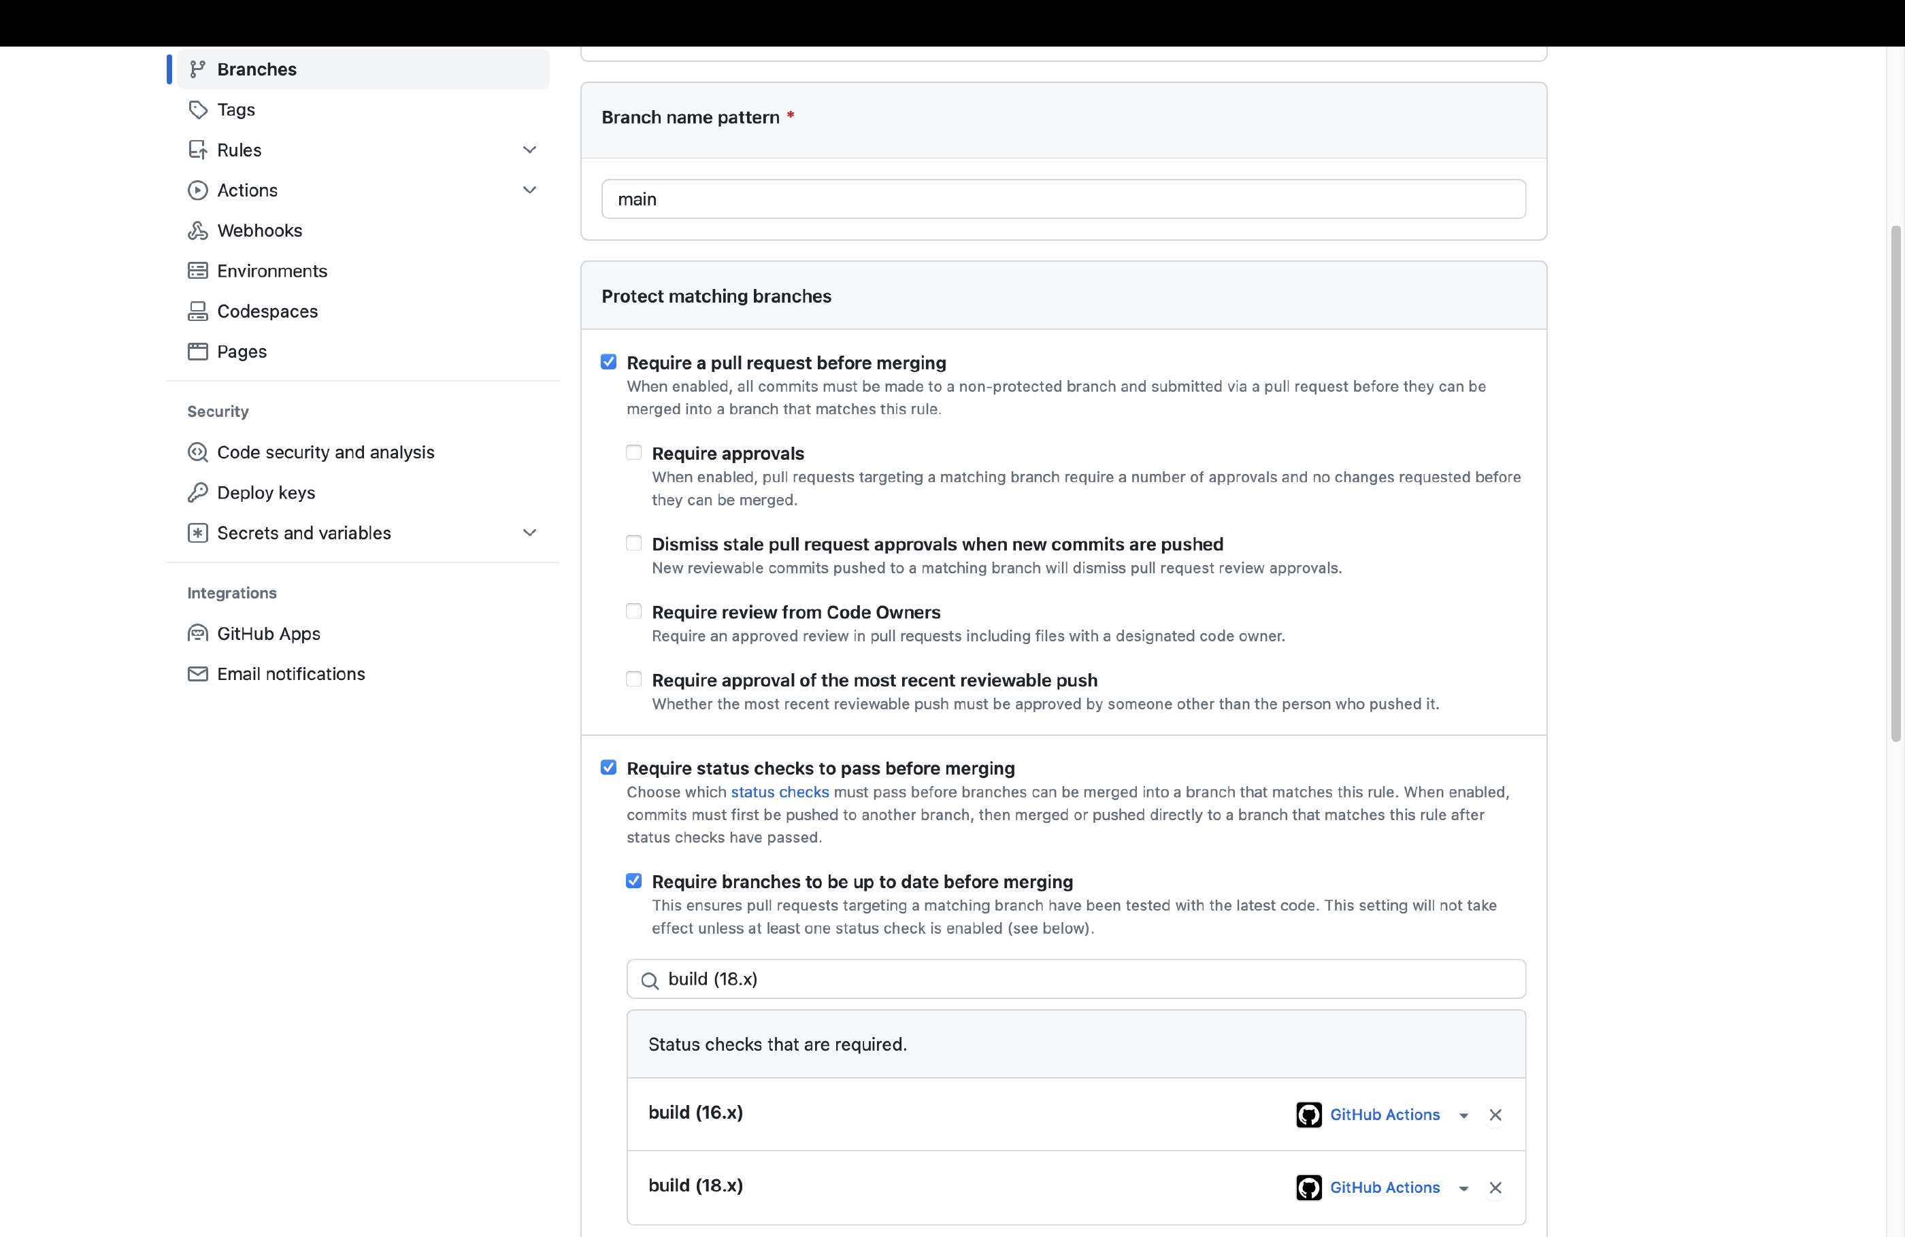Toggle Require review from Code Owners

coord(634,612)
